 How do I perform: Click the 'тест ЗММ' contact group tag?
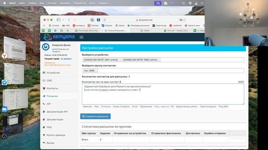[90, 70]
